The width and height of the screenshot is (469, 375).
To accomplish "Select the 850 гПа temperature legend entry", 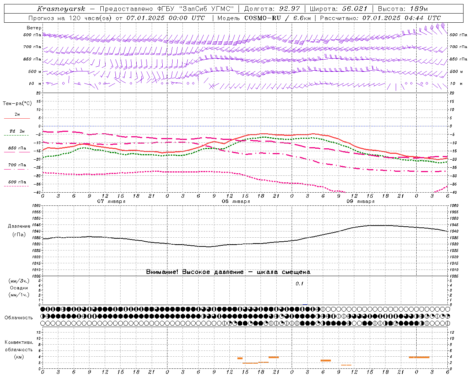I will 17,149.
